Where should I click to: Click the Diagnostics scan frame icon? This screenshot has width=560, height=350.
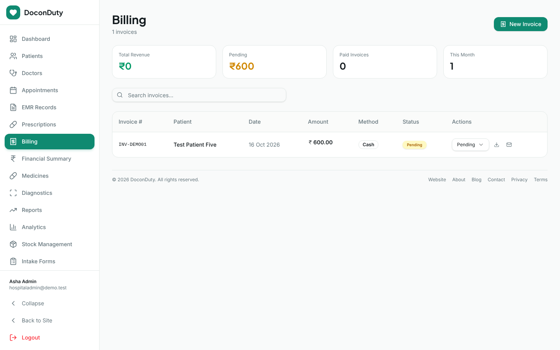(x=13, y=193)
